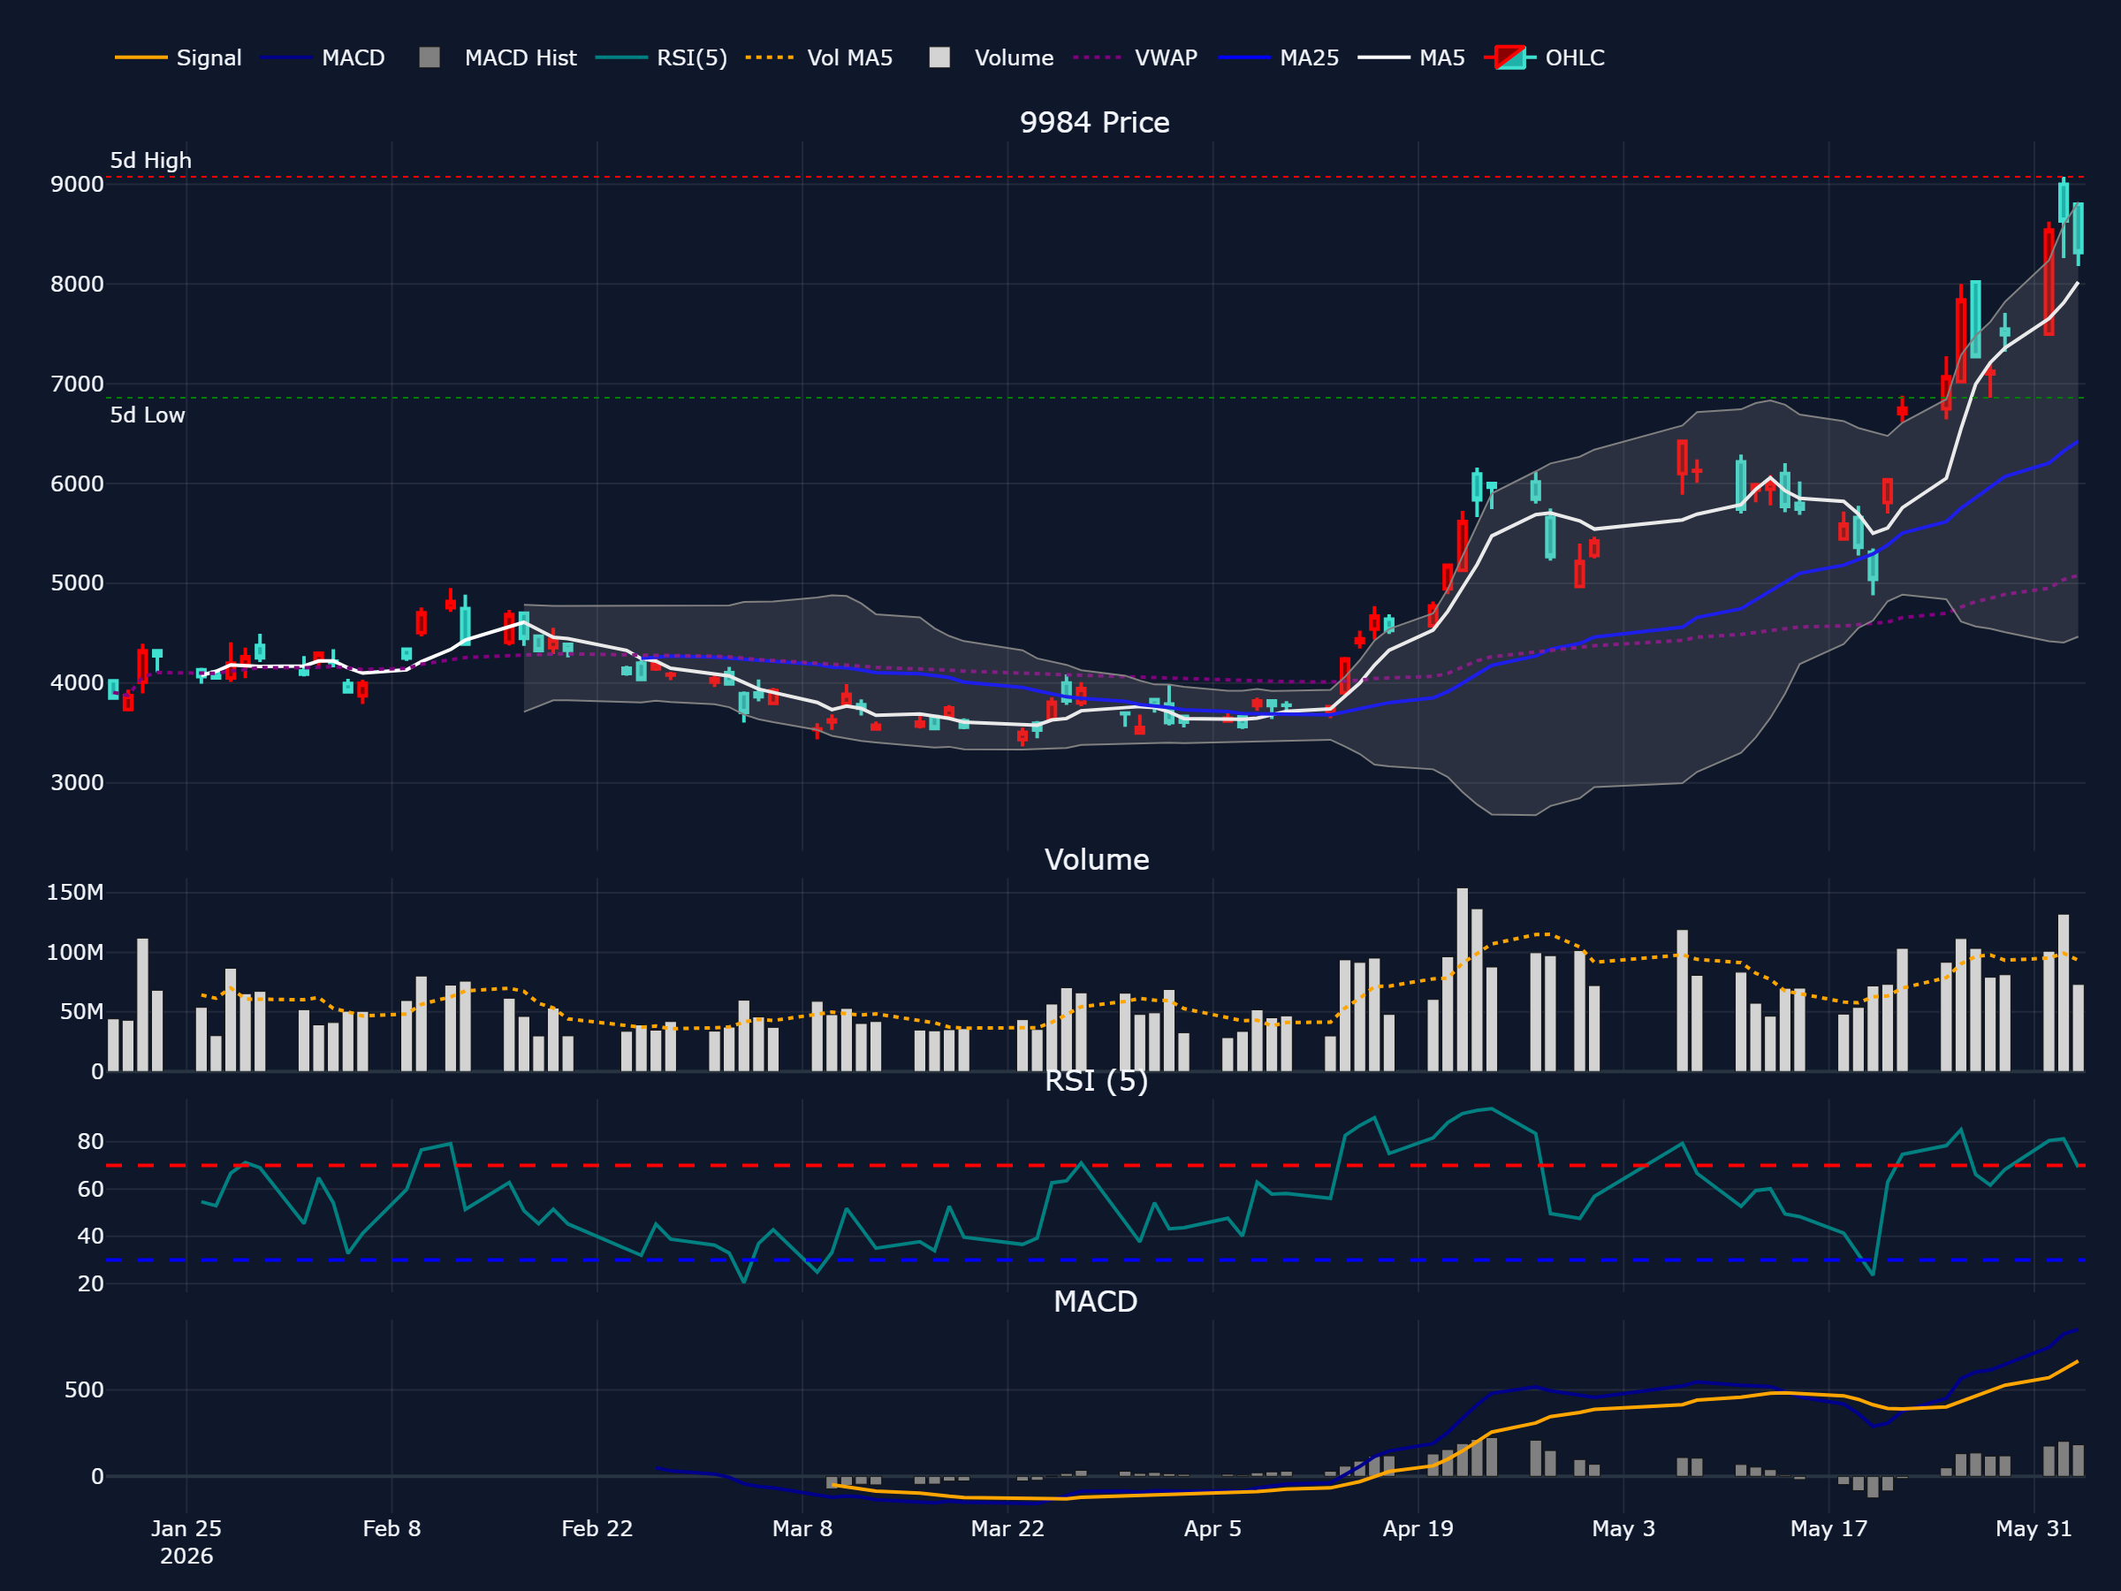Click the 2026 year label under Jan 25

(186, 1556)
